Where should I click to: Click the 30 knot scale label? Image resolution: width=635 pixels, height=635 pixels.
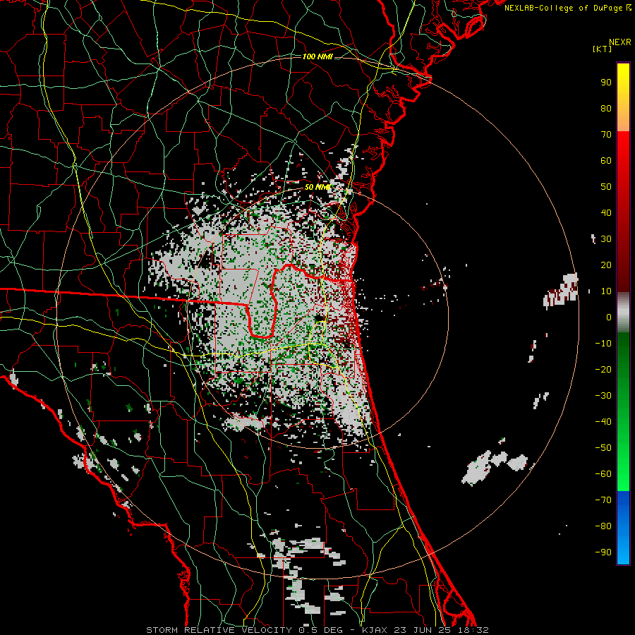point(606,239)
